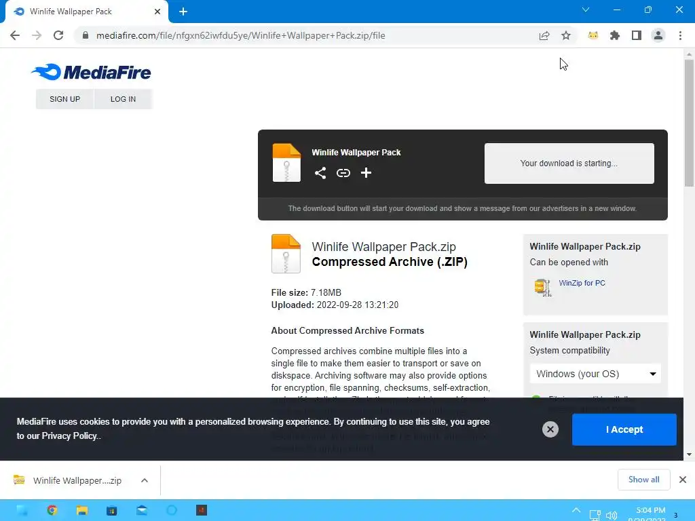Reload the current page

click(58, 35)
